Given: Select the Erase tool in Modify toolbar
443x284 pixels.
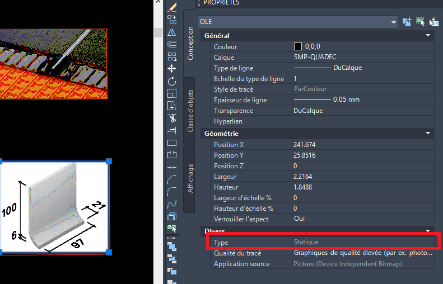Looking at the screenshot, I should (172, 8).
